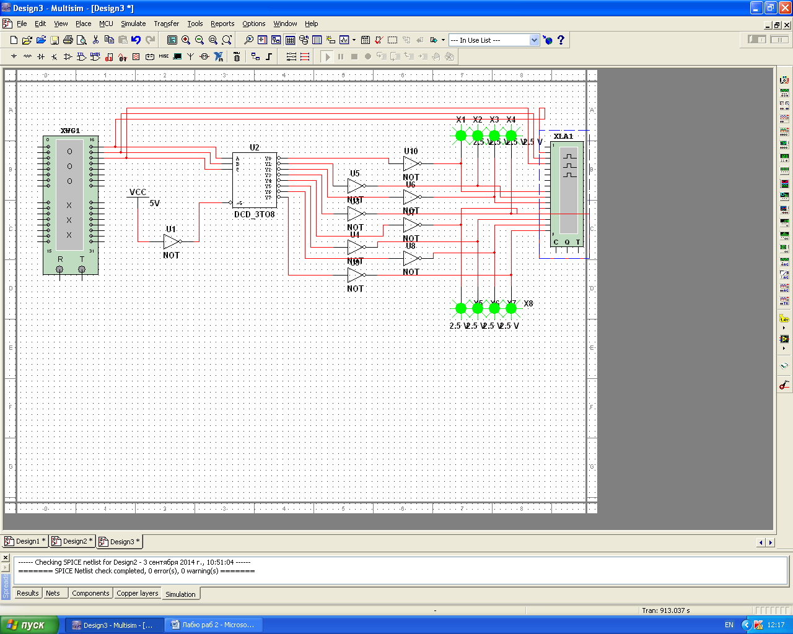Place a bus on the schematic
This screenshot has width=793, height=634.
coord(269,56)
